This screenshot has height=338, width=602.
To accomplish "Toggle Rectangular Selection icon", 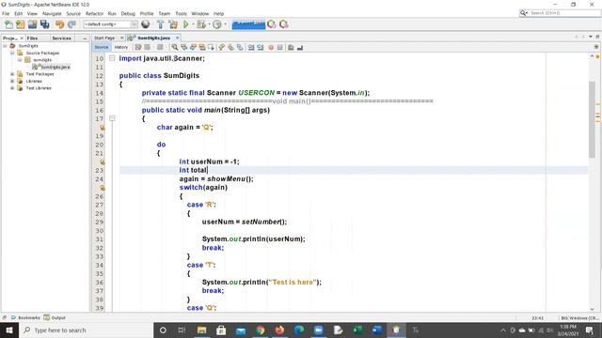I will click(x=211, y=47).
